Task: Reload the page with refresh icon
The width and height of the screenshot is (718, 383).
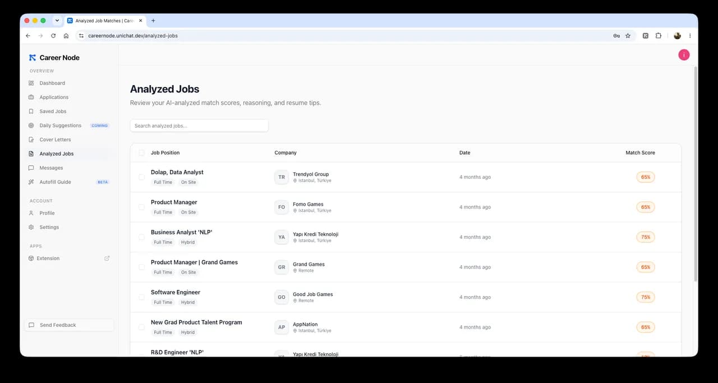Action: [53, 35]
